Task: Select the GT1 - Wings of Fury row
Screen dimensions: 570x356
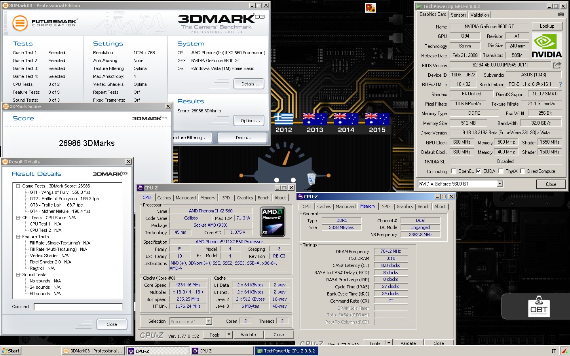Action: [x=60, y=192]
